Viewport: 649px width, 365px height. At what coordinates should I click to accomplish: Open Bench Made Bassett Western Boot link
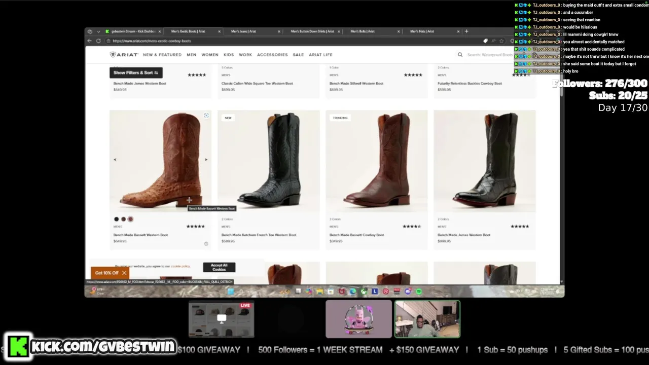pyautogui.click(x=140, y=235)
